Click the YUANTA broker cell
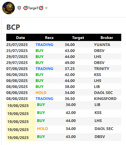 click(x=102, y=45)
